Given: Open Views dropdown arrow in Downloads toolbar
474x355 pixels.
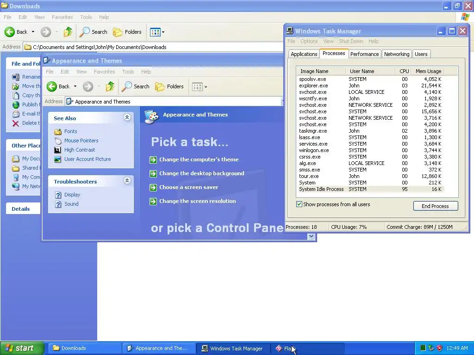Looking at the screenshot, I should [x=163, y=32].
